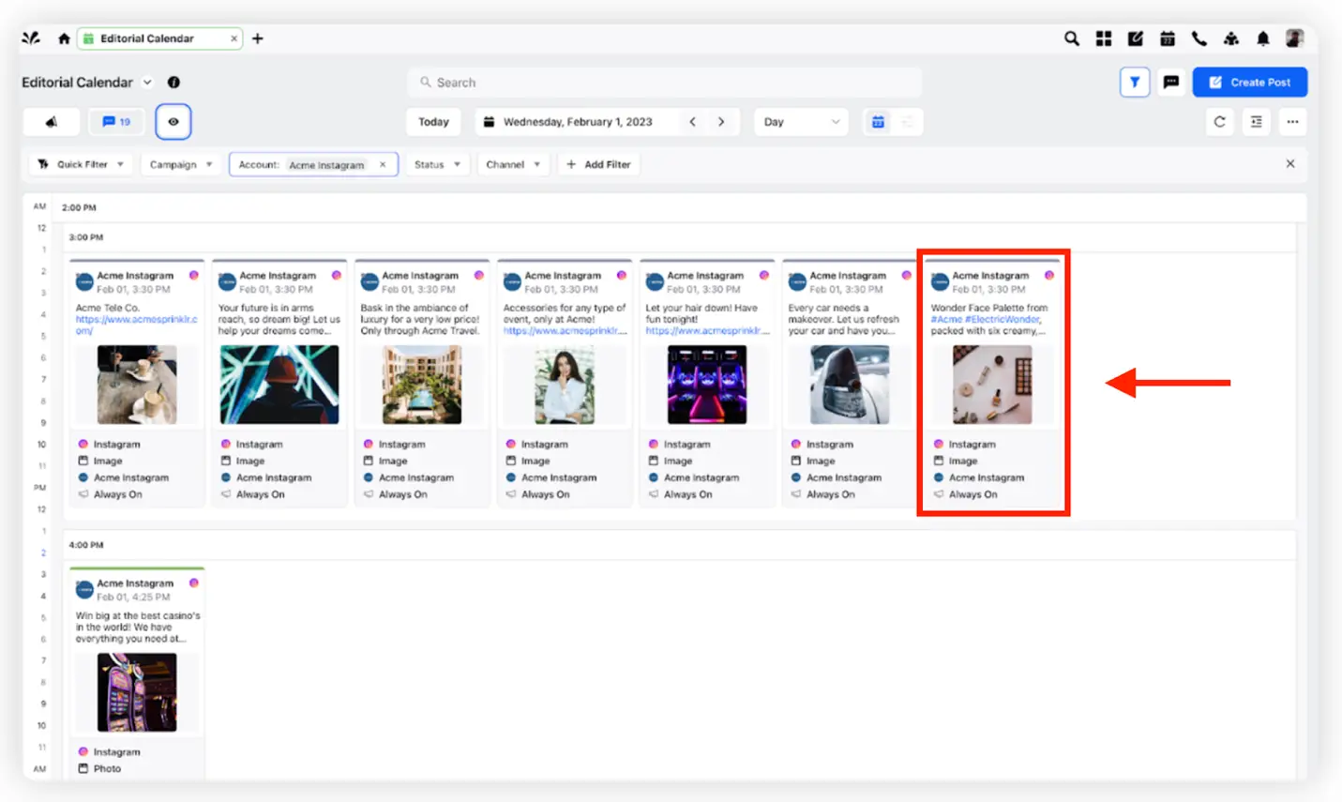Click the compose note icon in top bar
The height and width of the screenshot is (802, 1342).
[1136, 38]
